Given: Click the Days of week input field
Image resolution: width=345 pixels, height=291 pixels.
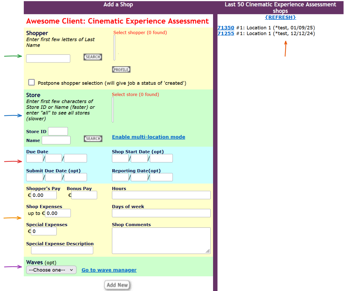Looking at the screenshot, I should [x=161, y=213].
